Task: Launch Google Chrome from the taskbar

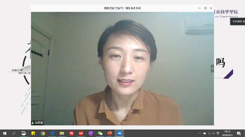Action: [x=43, y=133]
